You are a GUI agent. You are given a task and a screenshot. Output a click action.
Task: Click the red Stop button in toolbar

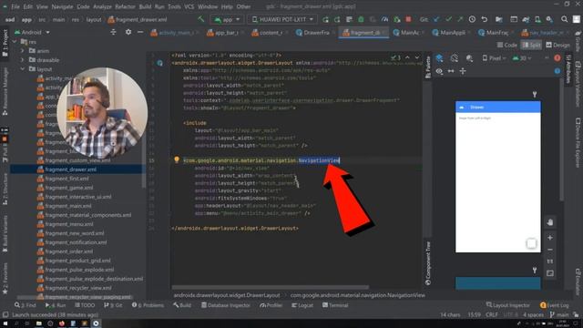409,19
